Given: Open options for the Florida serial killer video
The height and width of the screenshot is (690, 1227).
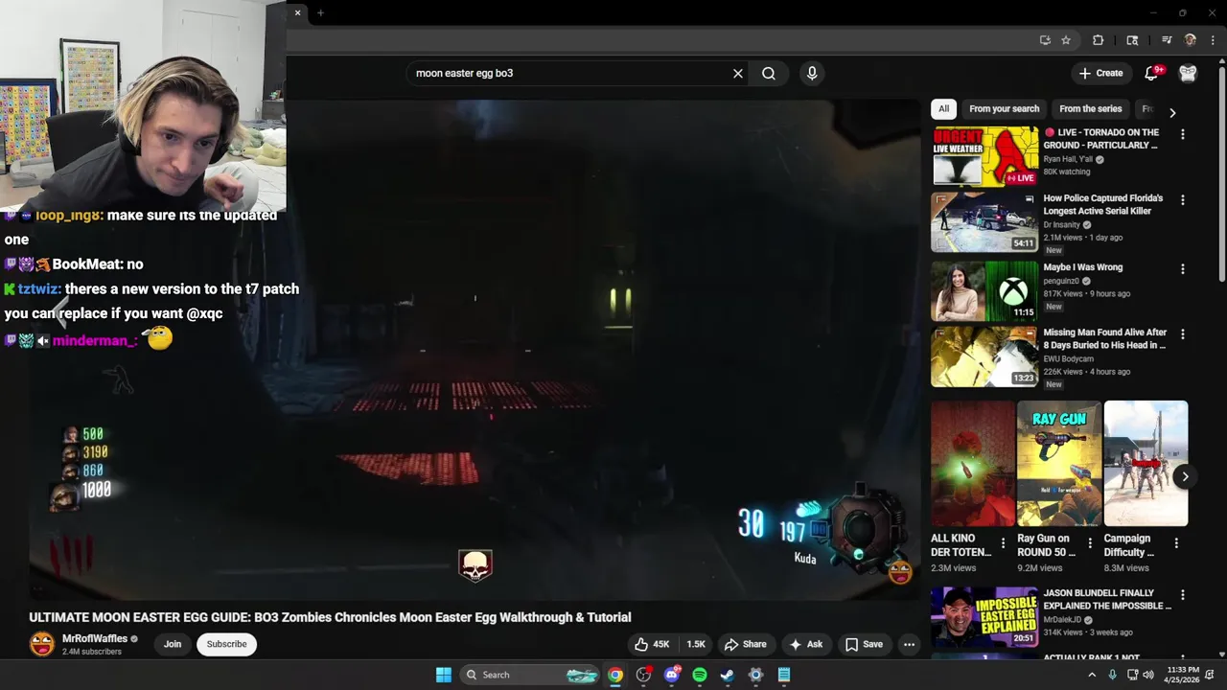Looking at the screenshot, I should pyautogui.click(x=1182, y=200).
